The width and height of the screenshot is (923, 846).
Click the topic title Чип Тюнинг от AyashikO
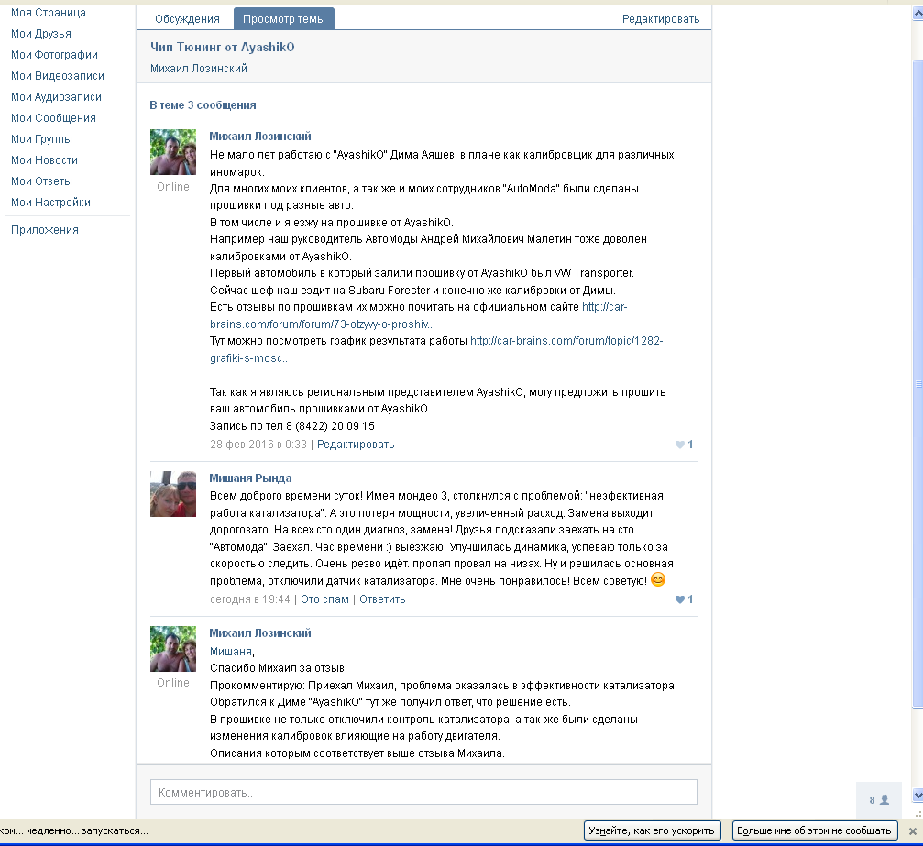tap(222, 47)
